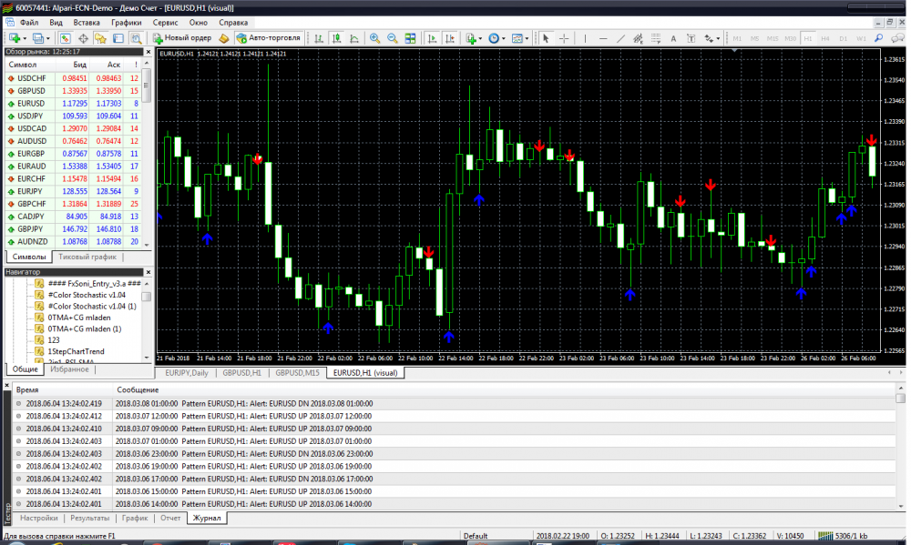Toggle the Navigator panel star-folder icon
Screen dimensions: 911x545
pyautogui.click(x=100, y=38)
